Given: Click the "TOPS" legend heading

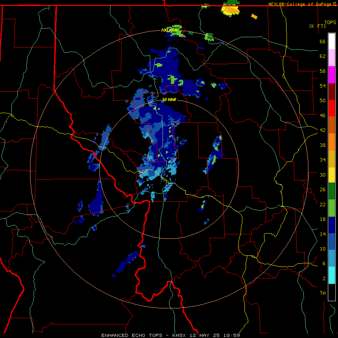Looking at the screenshot, I should click(x=330, y=22).
